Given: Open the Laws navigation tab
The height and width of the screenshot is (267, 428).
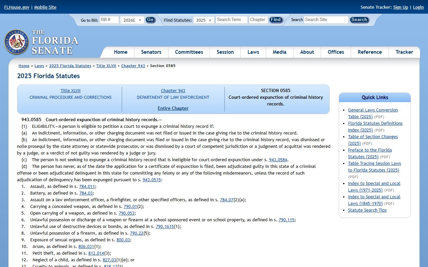Looking at the screenshot, I should tap(253, 52).
